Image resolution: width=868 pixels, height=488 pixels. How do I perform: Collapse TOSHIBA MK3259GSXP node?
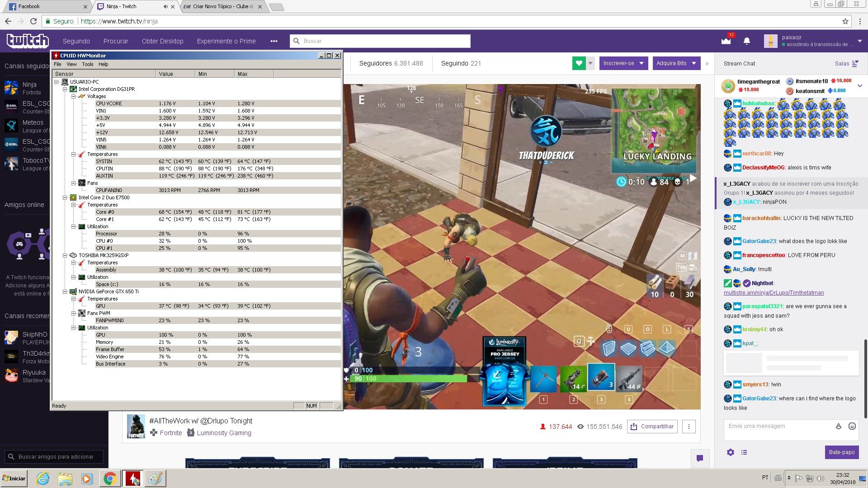point(65,255)
